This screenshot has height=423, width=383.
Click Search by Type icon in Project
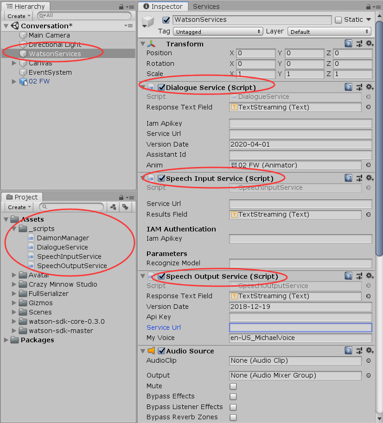click(x=112, y=207)
